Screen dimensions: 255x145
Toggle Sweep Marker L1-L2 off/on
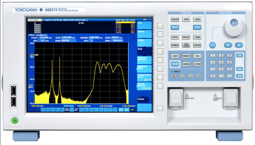[145, 77]
